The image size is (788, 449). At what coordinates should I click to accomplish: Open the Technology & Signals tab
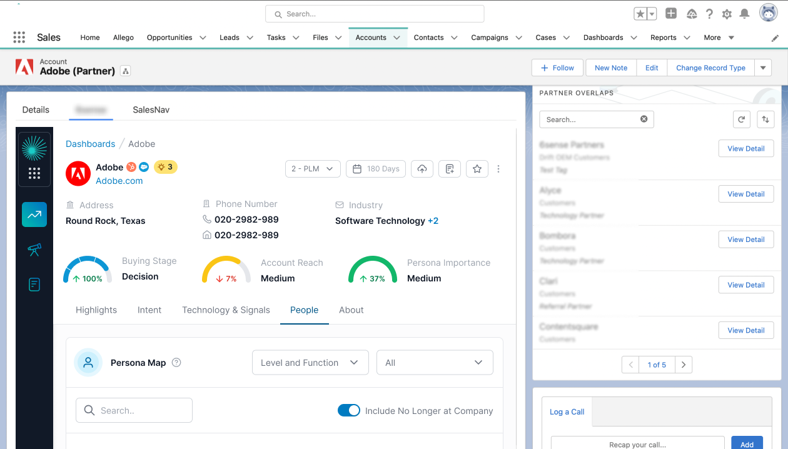pyautogui.click(x=226, y=310)
